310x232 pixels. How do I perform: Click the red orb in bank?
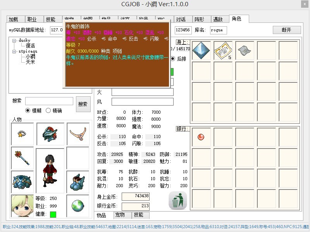click(201, 137)
